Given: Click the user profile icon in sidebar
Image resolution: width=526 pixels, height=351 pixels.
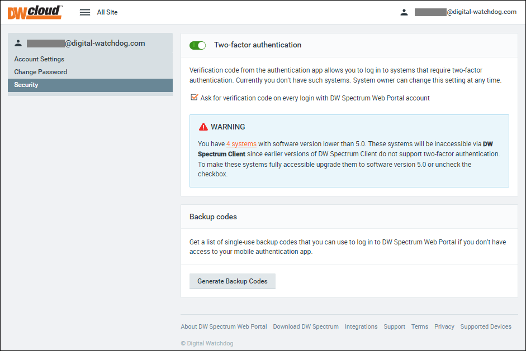Looking at the screenshot, I should (18, 43).
